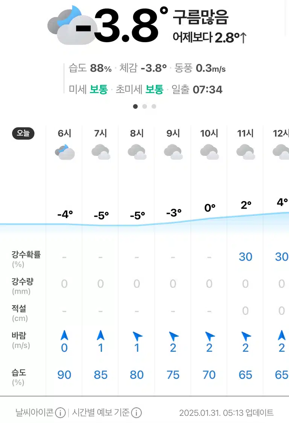289x423 pixels.
Task: Select the 7시 hour column header
Action: click(x=100, y=133)
